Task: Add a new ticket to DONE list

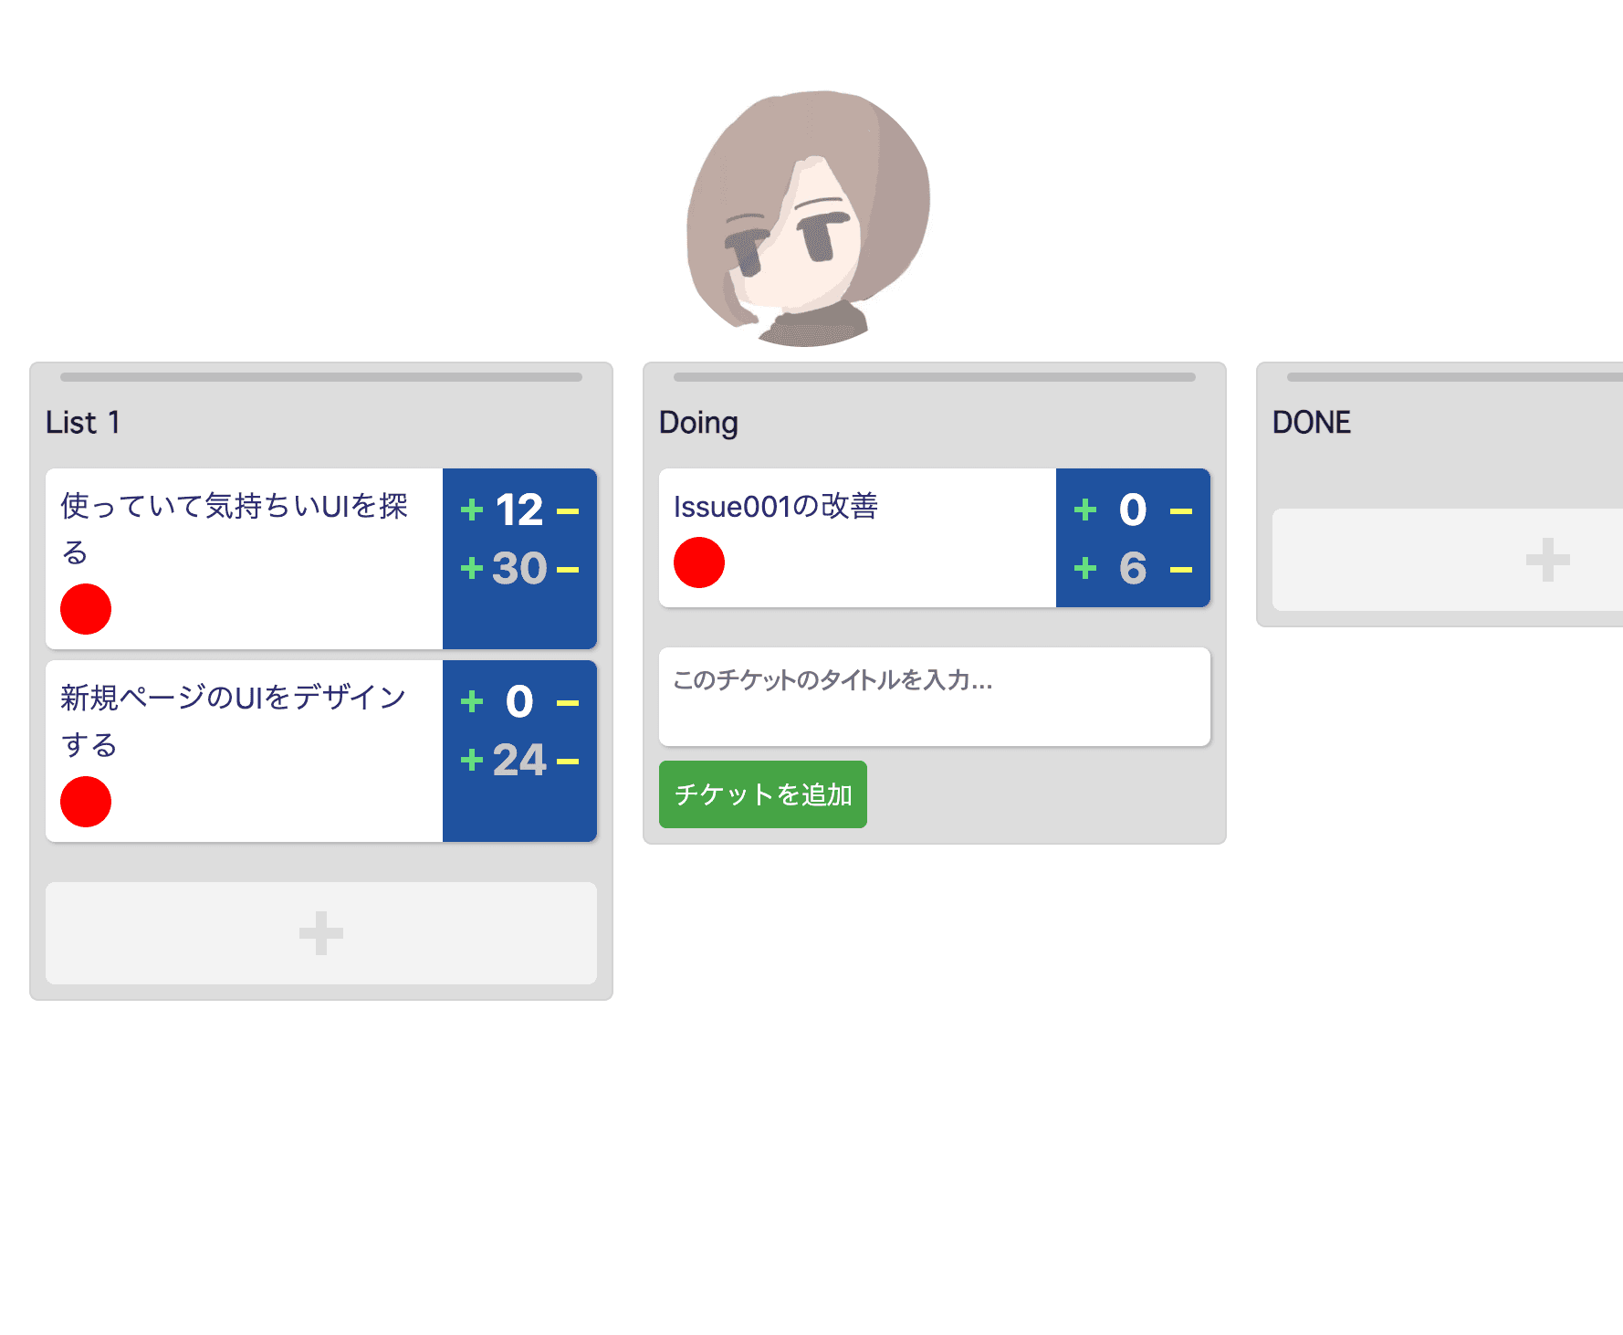Action: pyautogui.click(x=1448, y=560)
